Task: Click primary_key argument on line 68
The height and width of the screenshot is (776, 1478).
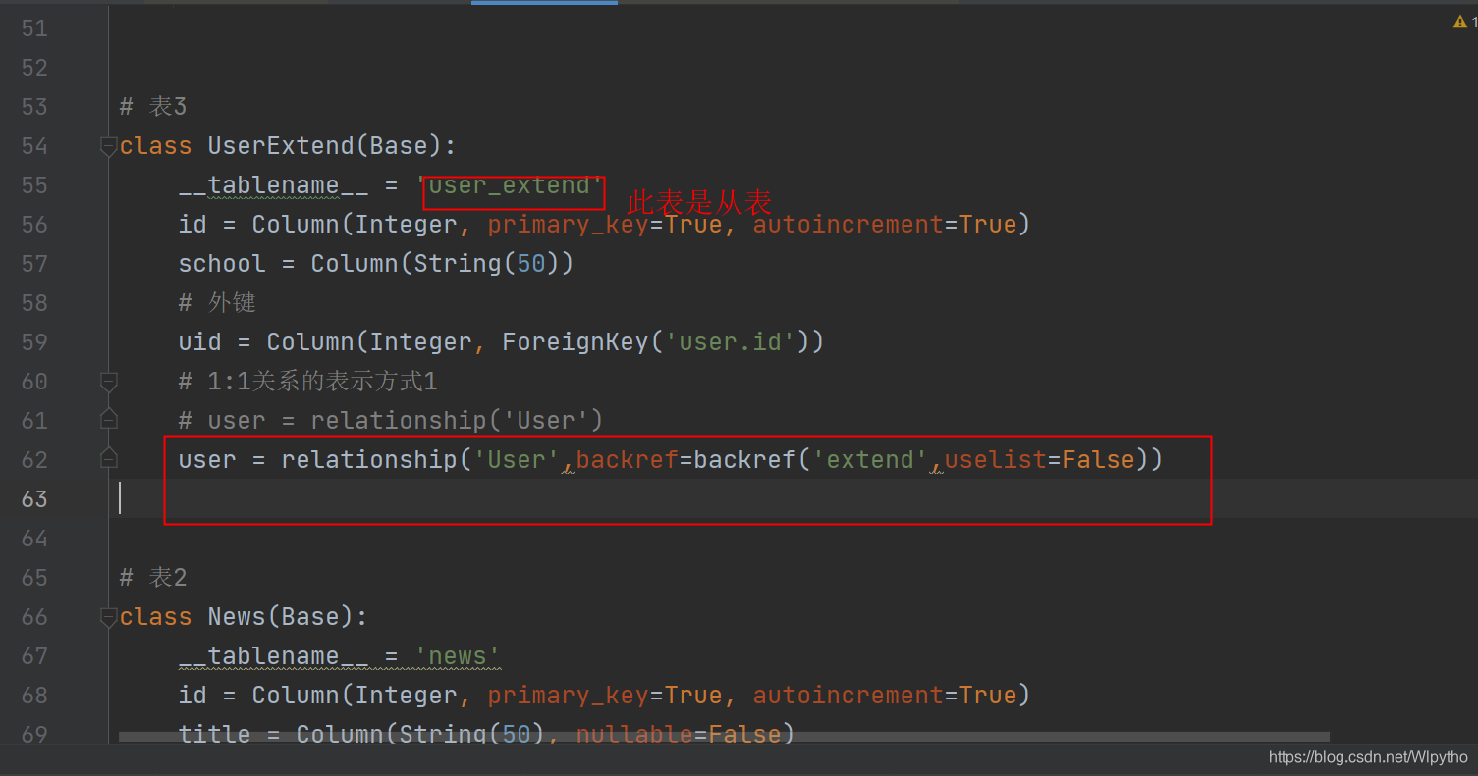Action: (x=568, y=696)
